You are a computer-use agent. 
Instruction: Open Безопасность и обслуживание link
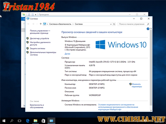coord(37,106)
